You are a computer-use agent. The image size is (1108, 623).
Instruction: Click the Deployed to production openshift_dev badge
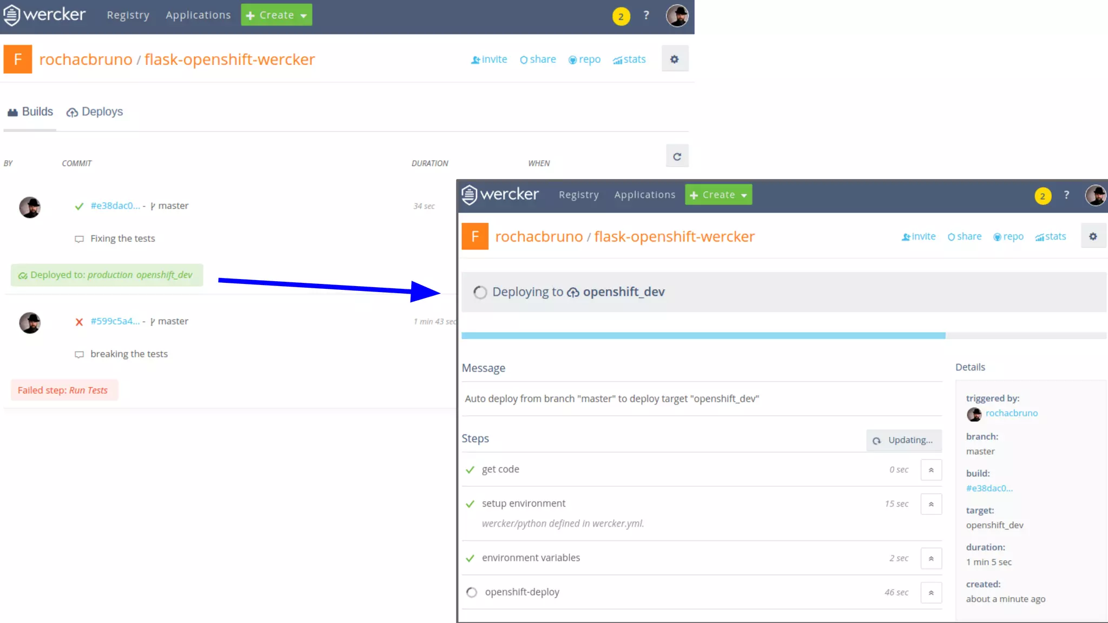[107, 275]
